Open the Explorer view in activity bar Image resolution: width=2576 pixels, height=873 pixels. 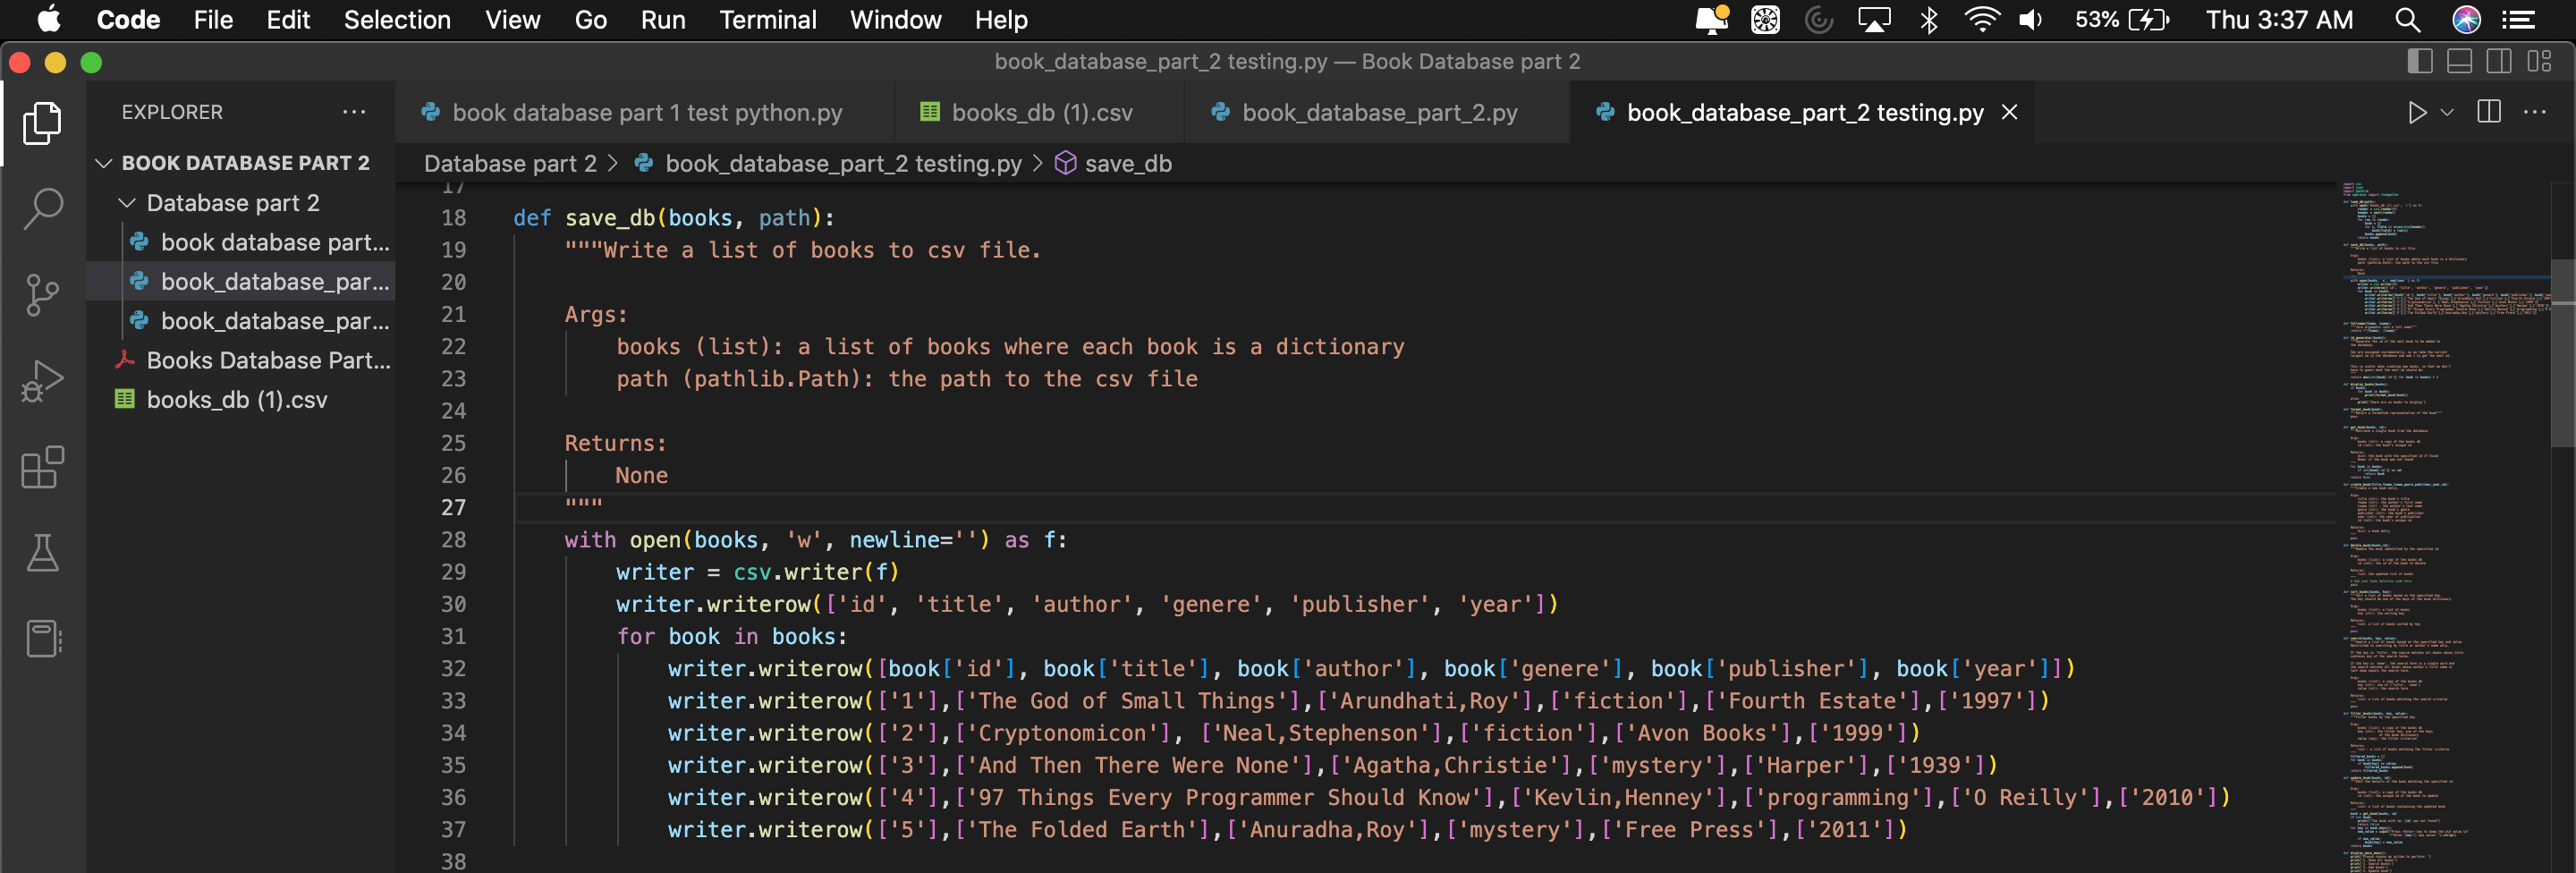[42, 123]
